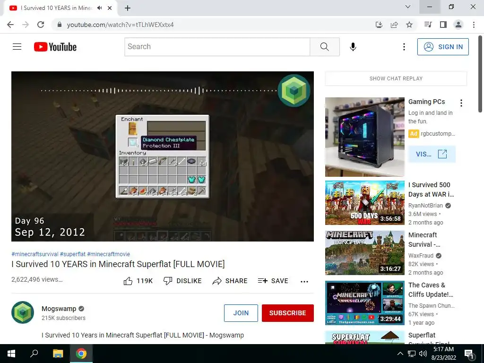Open RyanNotBrian channel name

(x=425, y=206)
